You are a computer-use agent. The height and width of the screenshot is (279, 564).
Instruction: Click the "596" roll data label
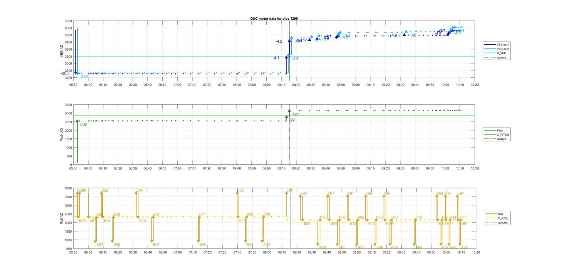click(369, 194)
